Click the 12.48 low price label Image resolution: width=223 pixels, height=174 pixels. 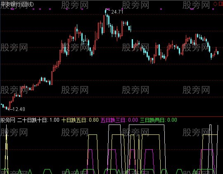click(19, 109)
